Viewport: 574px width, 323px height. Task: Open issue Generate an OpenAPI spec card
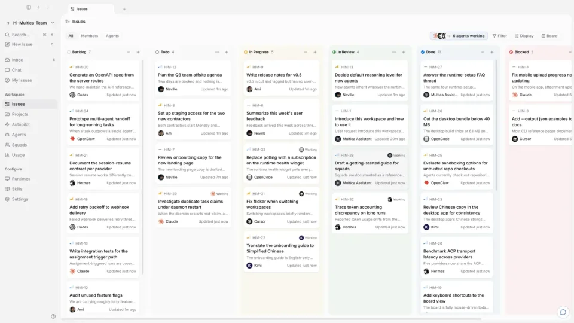click(103, 81)
